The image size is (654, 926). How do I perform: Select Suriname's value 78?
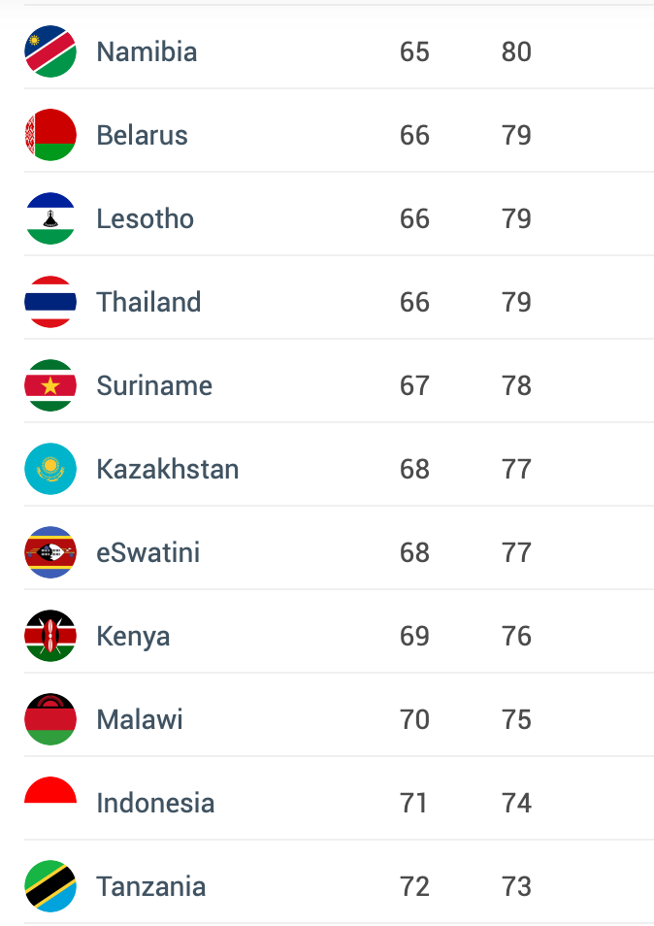pos(516,385)
